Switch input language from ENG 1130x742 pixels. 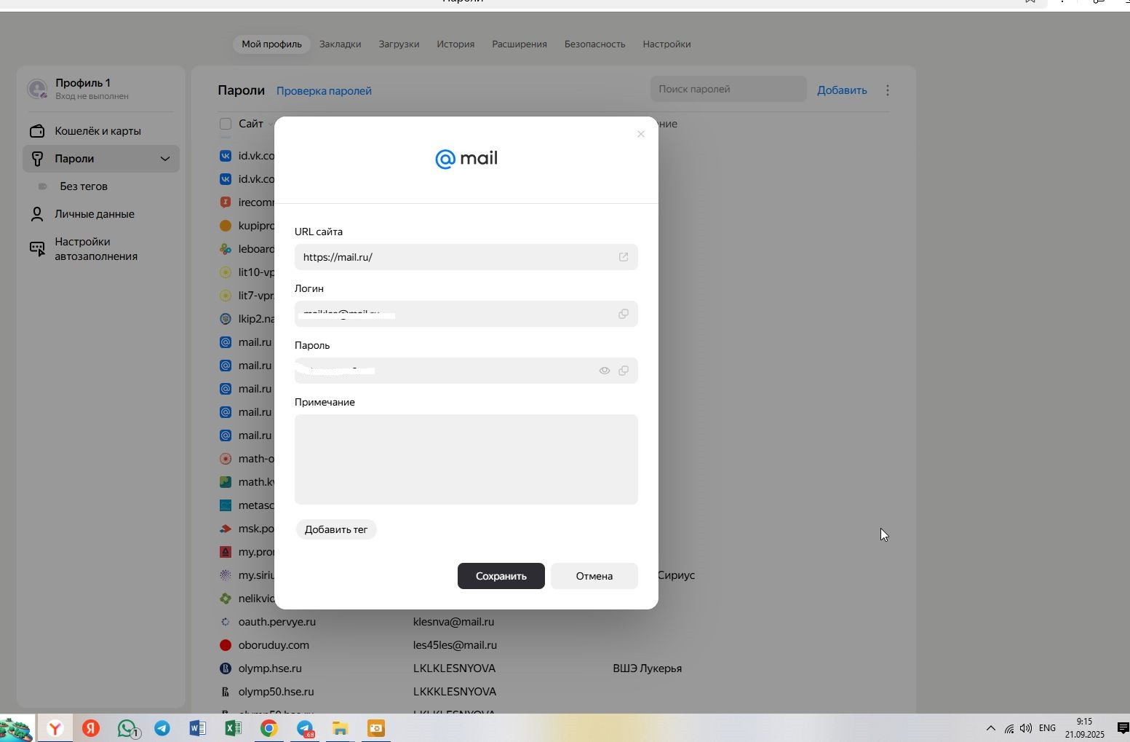1047,728
